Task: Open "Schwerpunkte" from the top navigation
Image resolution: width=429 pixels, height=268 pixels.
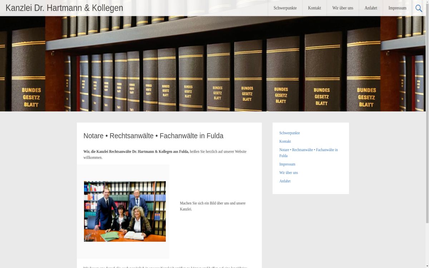Action: click(x=285, y=8)
